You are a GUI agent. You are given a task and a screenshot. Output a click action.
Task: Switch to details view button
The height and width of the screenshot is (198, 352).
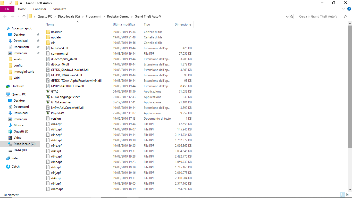point(343,195)
